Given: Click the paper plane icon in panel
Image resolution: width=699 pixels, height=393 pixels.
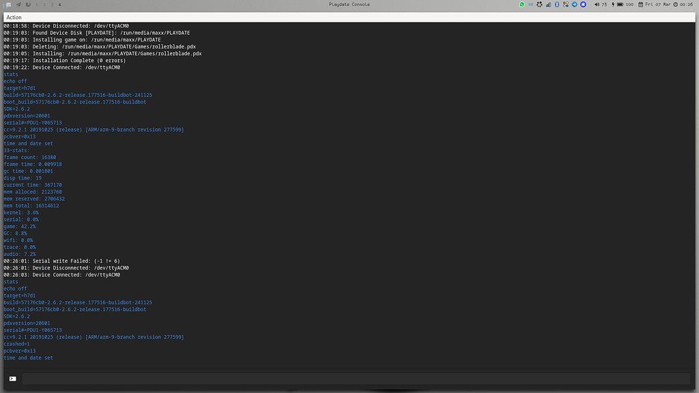Looking at the screenshot, I should (18, 5).
